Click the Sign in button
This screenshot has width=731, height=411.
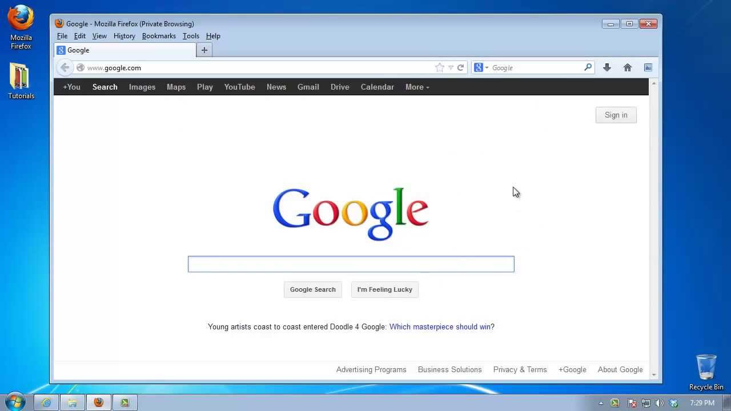coord(616,115)
